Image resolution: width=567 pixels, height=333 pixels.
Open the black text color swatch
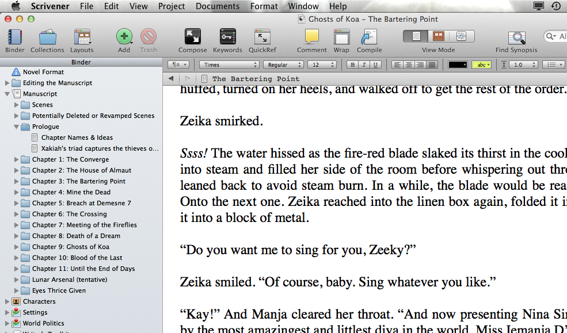[x=458, y=64]
